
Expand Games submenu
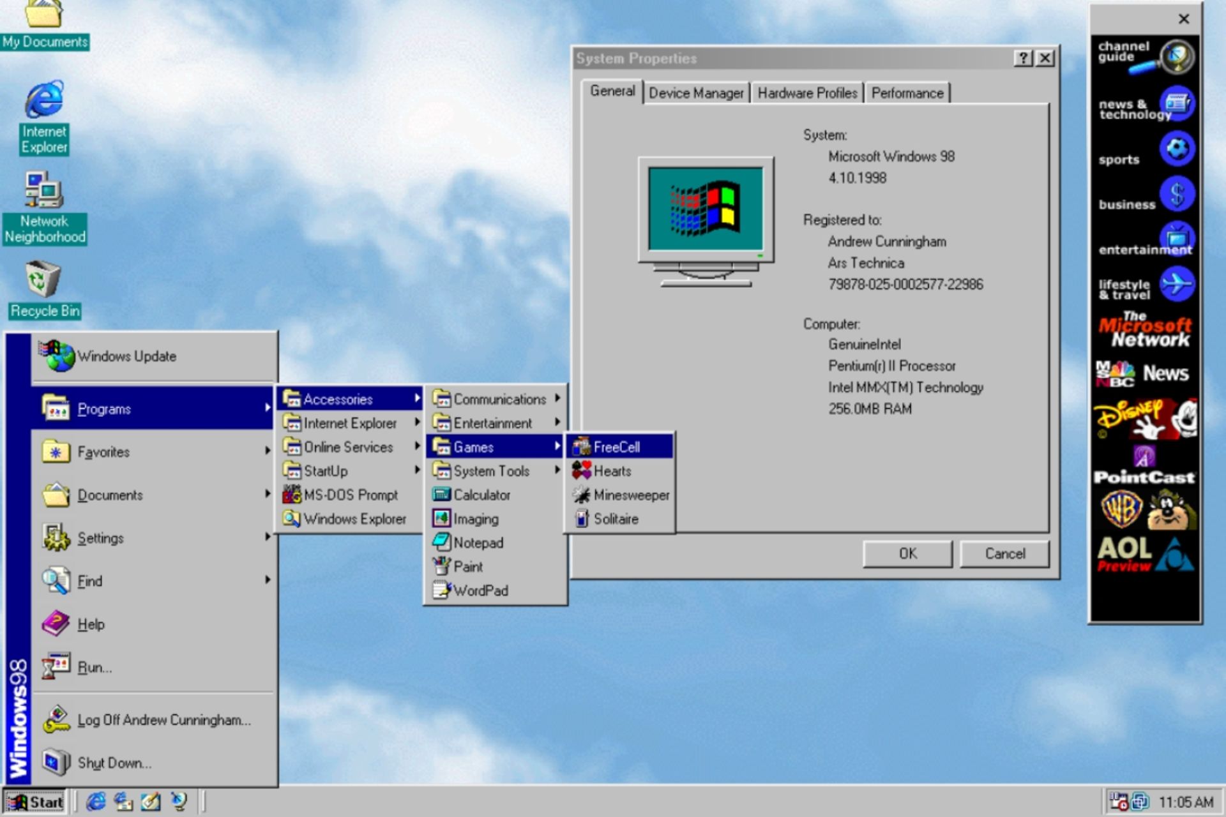[x=496, y=447]
